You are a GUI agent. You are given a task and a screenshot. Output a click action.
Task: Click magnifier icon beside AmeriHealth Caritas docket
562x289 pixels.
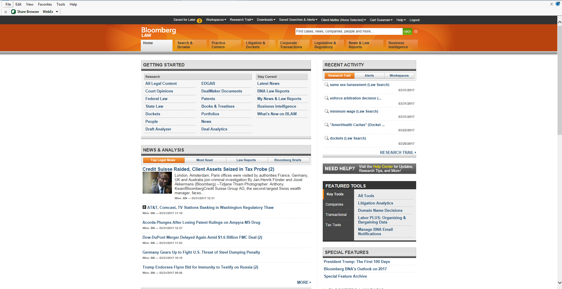[x=327, y=125]
